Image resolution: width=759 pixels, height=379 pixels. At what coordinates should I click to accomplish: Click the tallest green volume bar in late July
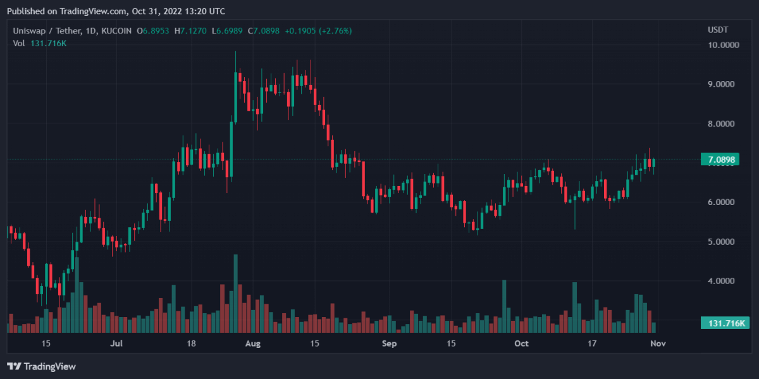point(235,294)
